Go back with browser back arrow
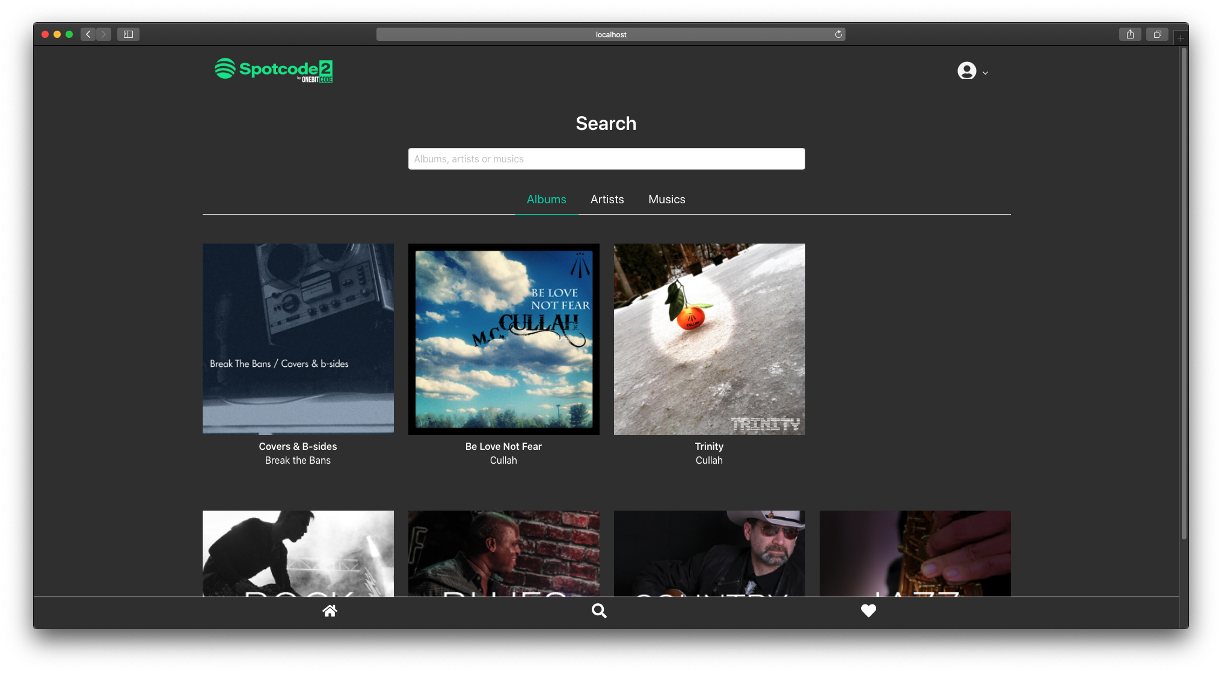1222x673 pixels. (88, 34)
